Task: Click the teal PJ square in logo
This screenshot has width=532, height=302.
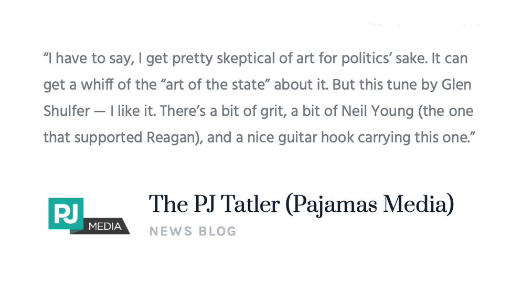Action: [x=66, y=213]
